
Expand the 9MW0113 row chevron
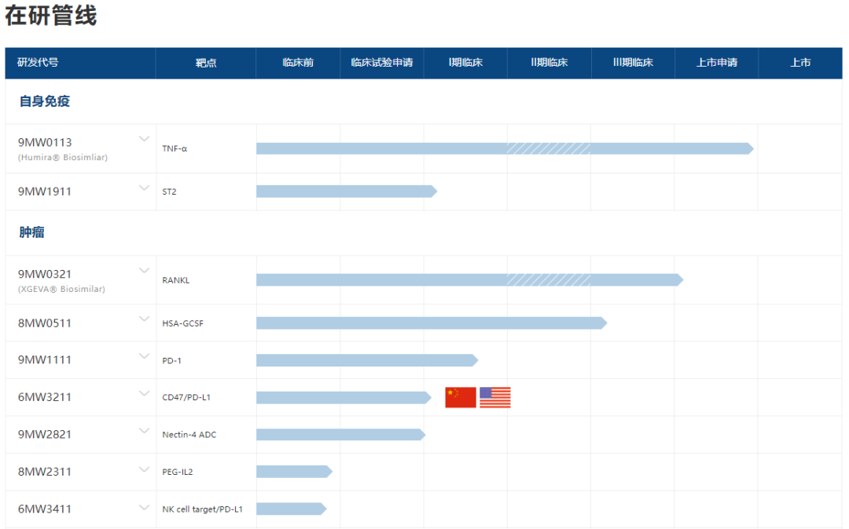(144, 139)
